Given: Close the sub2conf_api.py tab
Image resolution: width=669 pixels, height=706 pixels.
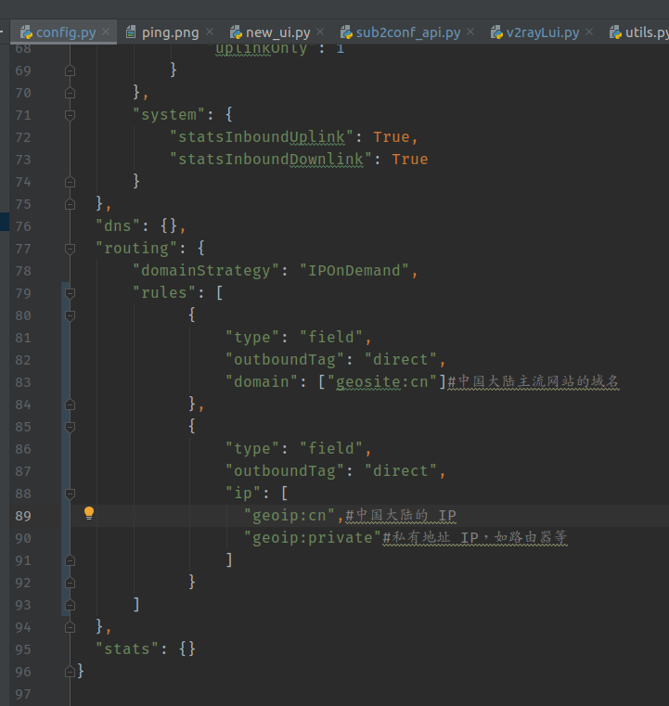Looking at the screenshot, I should click(x=470, y=32).
